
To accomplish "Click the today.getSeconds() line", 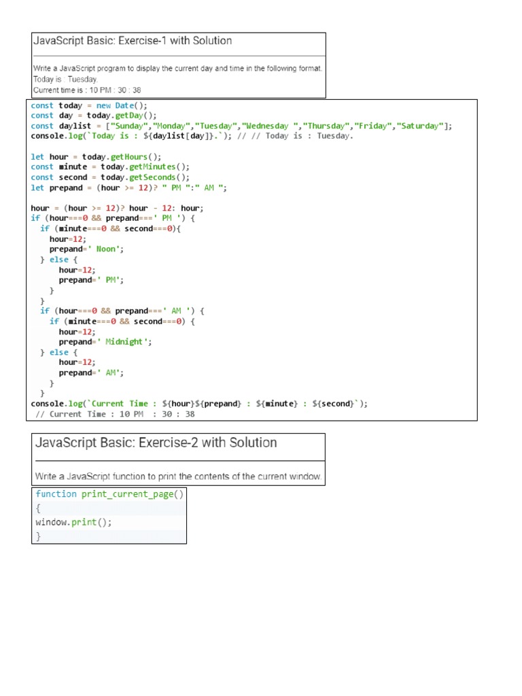I will point(111,177).
